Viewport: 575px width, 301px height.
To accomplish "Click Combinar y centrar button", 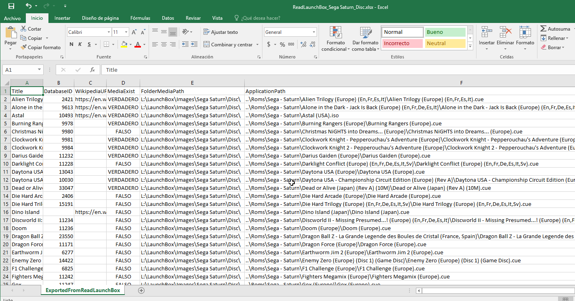I will (x=228, y=44).
